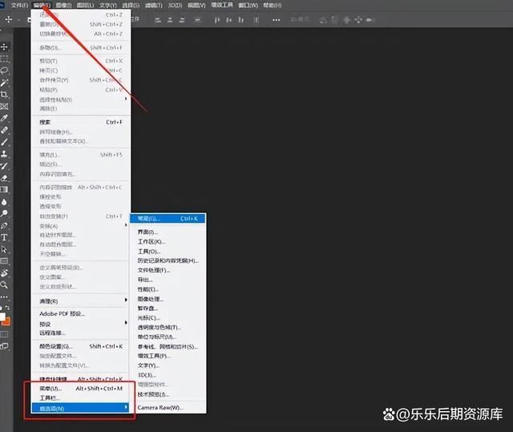The image size is (513, 432).
Task: Select the Zoom magnifier tool
Action: point(5,285)
